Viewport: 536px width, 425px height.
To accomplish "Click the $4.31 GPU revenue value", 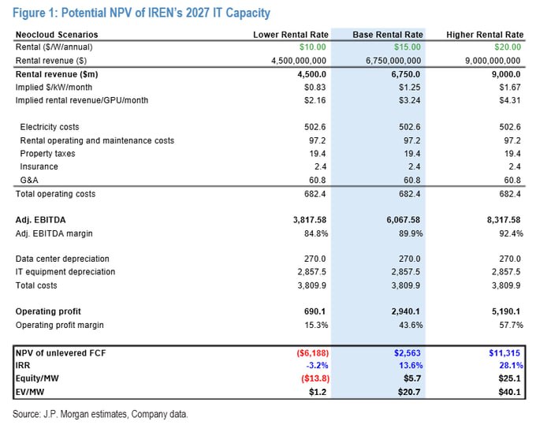I will 510,100.
